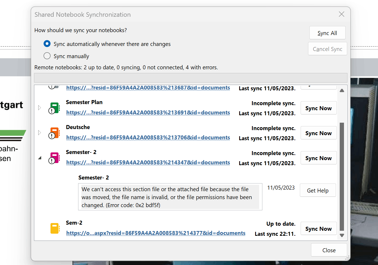The height and width of the screenshot is (265, 378).
Task: Click the Cancel Sync button
Action: (327, 49)
